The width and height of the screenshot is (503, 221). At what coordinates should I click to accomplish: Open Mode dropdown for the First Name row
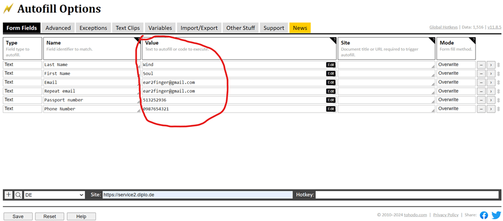[456, 73]
